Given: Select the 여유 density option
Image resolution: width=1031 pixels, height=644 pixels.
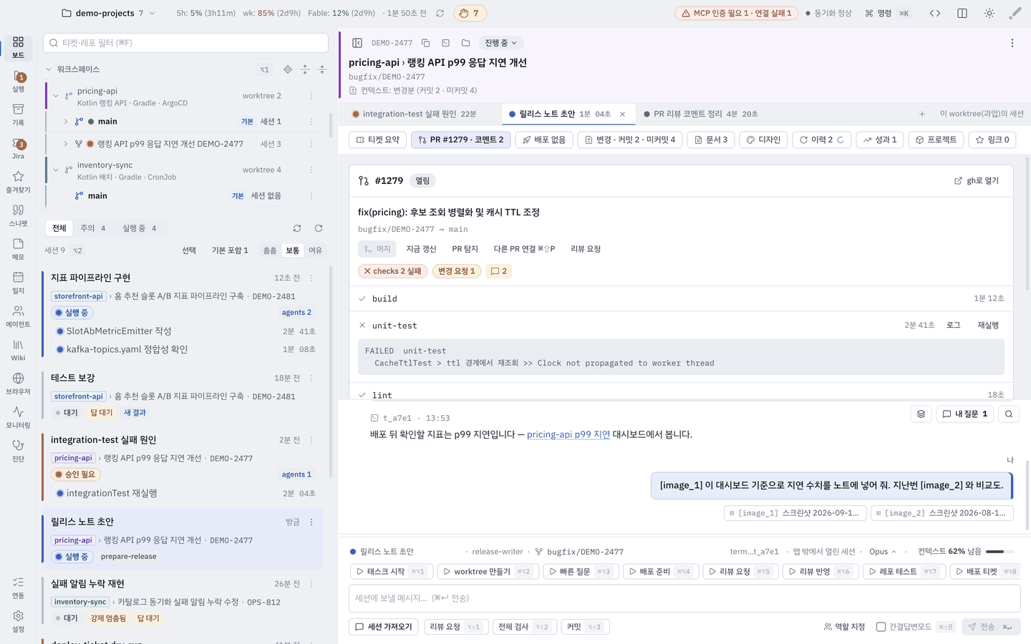Looking at the screenshot, I should [x=316, y=250].
